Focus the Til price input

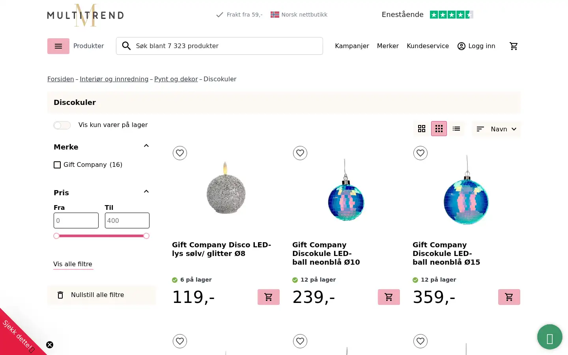(x=127, y=220)
